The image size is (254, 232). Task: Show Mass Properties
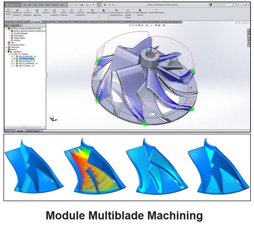(55, 13)
